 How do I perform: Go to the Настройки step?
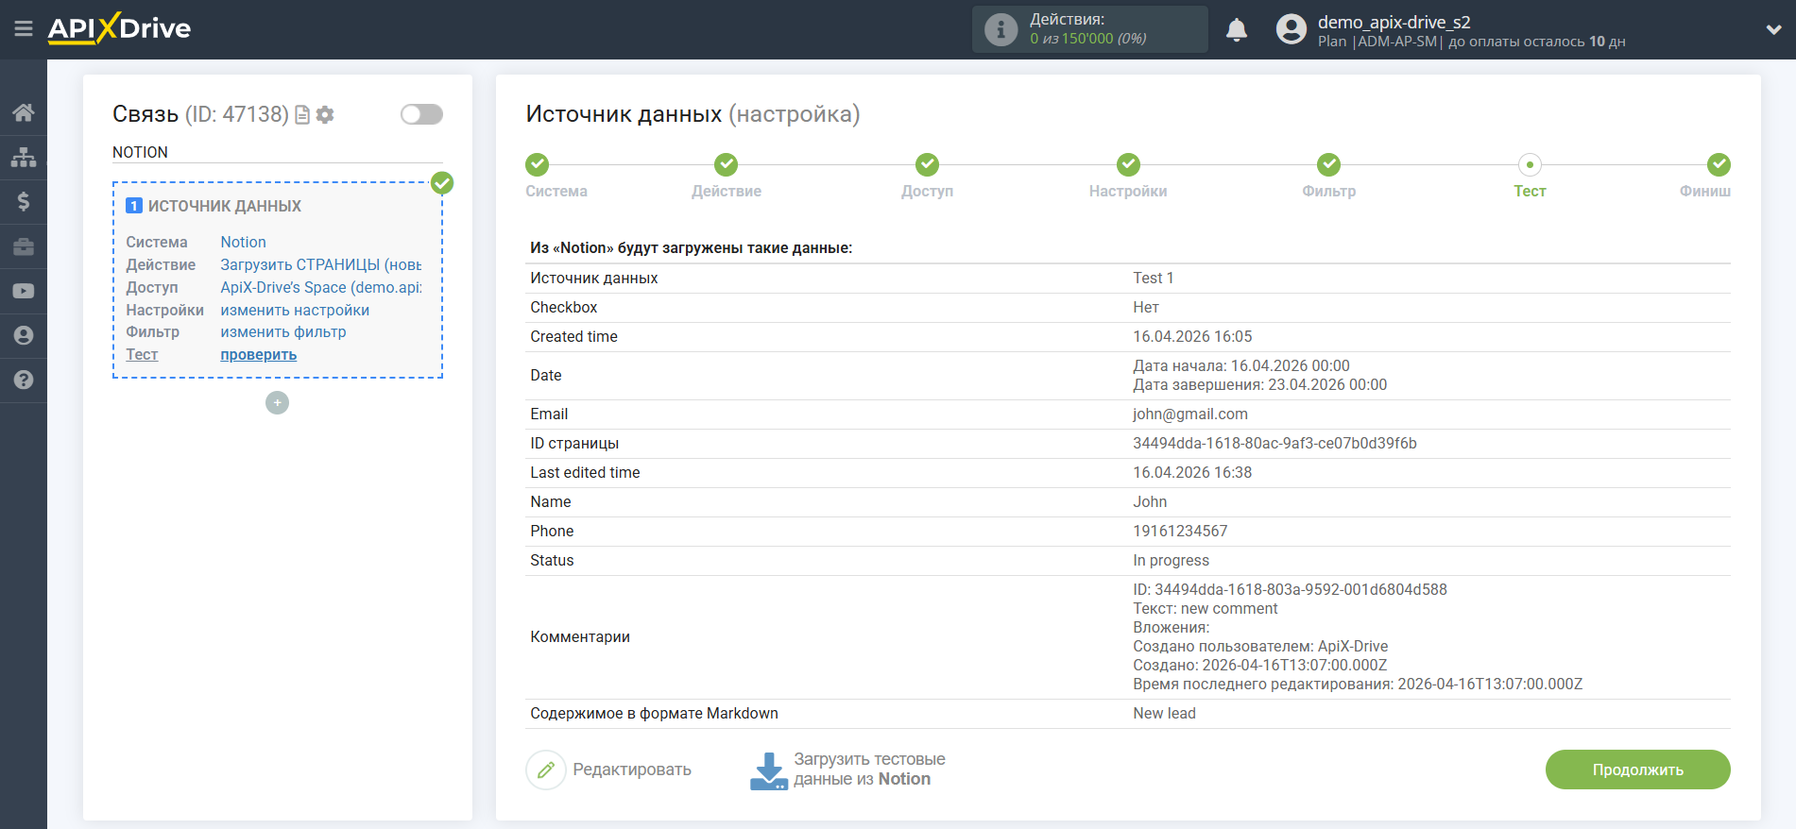pos(1127,165)
